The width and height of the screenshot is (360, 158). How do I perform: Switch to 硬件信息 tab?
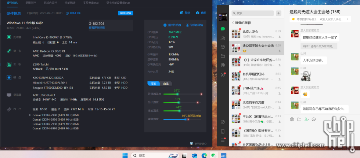click(x=12, y=3)
